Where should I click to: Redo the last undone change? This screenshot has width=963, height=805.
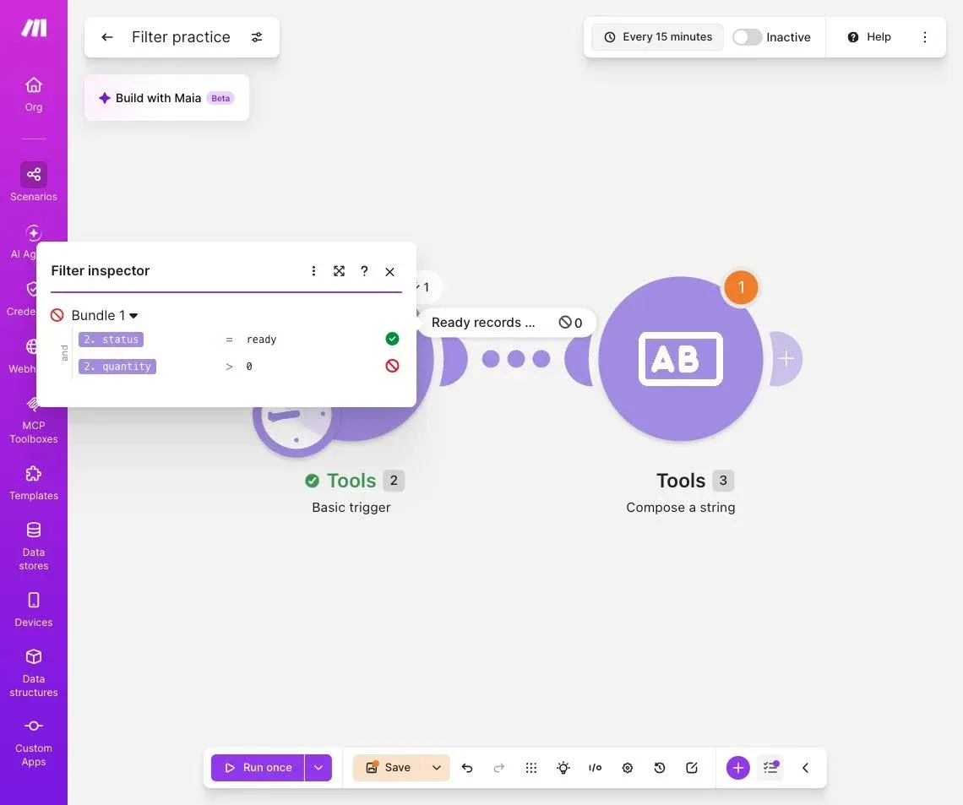pos(499,768)
